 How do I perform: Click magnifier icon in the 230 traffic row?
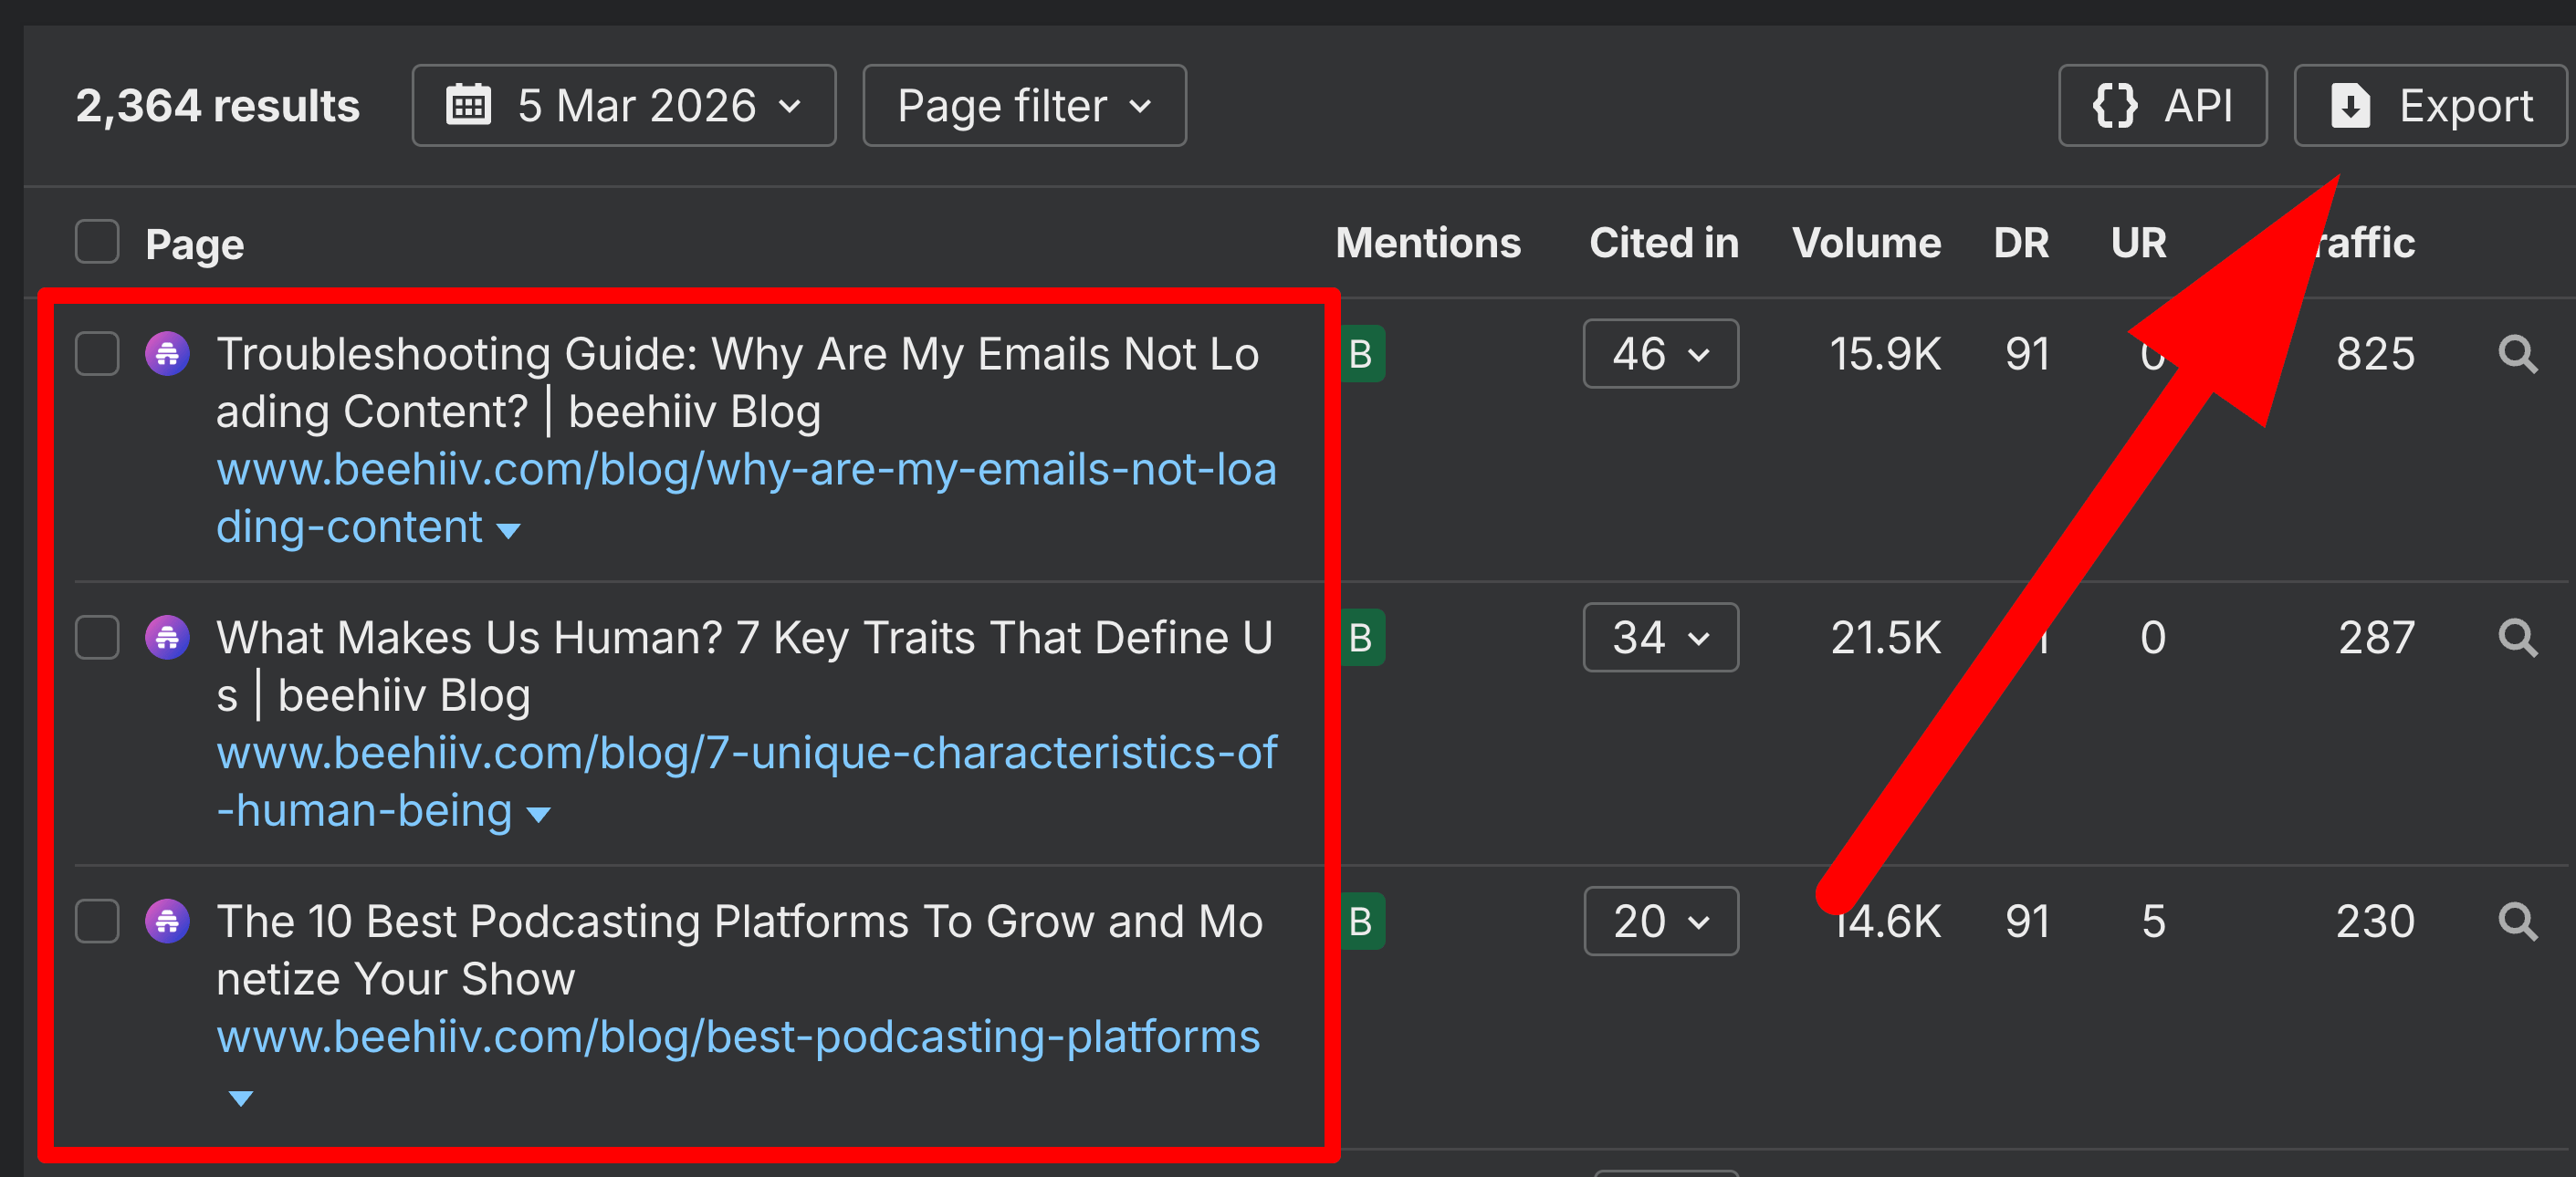tap(2516, 922)
